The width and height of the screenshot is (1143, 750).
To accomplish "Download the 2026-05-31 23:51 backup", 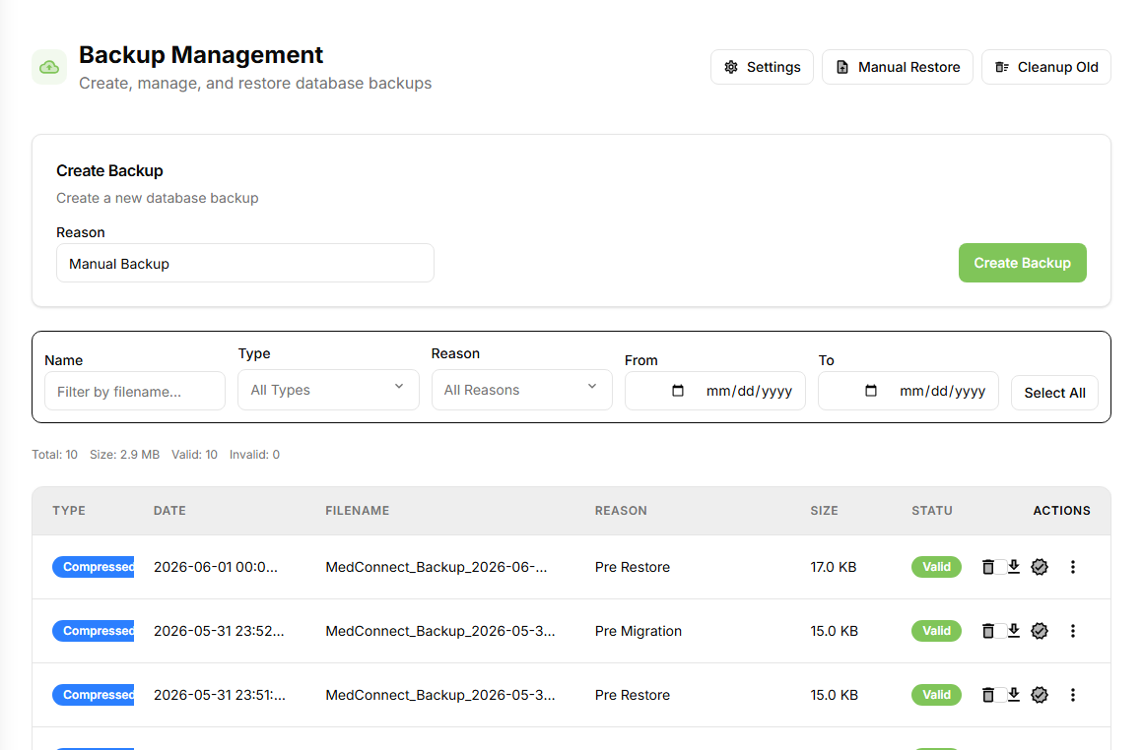I will point(1014,695).
